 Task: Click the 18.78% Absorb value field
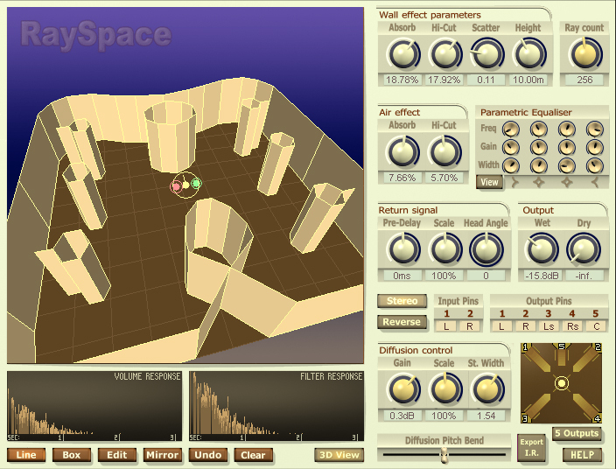[x=402, y=80]
